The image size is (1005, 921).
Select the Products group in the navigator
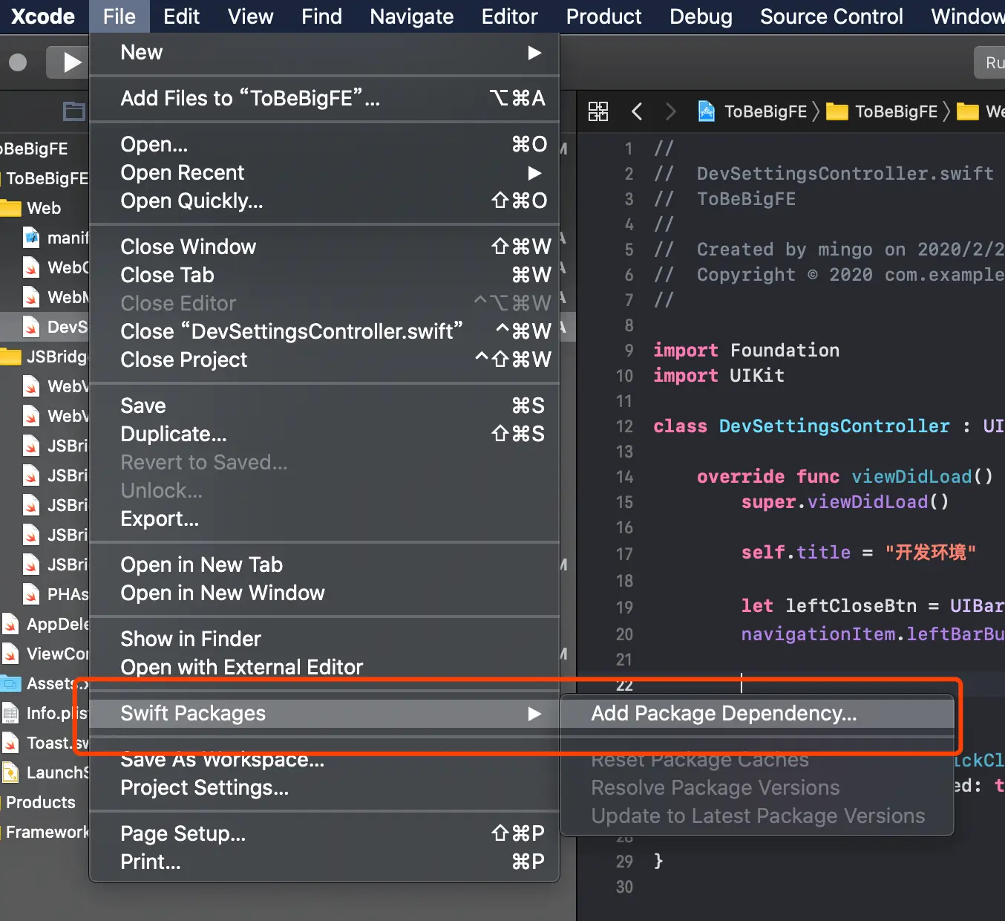coord(41,802)
